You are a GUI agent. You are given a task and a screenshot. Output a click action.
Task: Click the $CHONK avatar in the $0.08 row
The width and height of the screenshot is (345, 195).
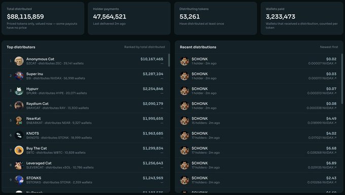tap(184, 106)
